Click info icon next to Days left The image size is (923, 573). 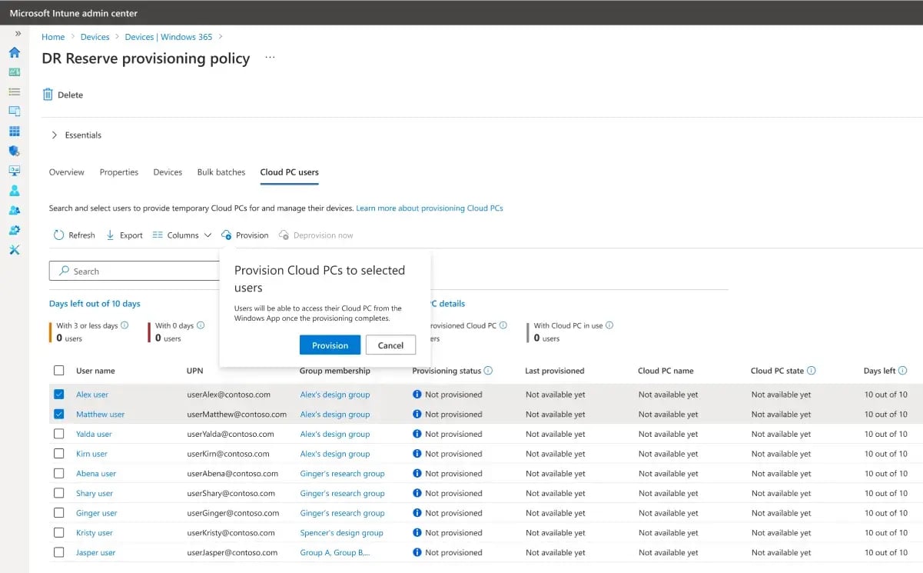(903, 371)
